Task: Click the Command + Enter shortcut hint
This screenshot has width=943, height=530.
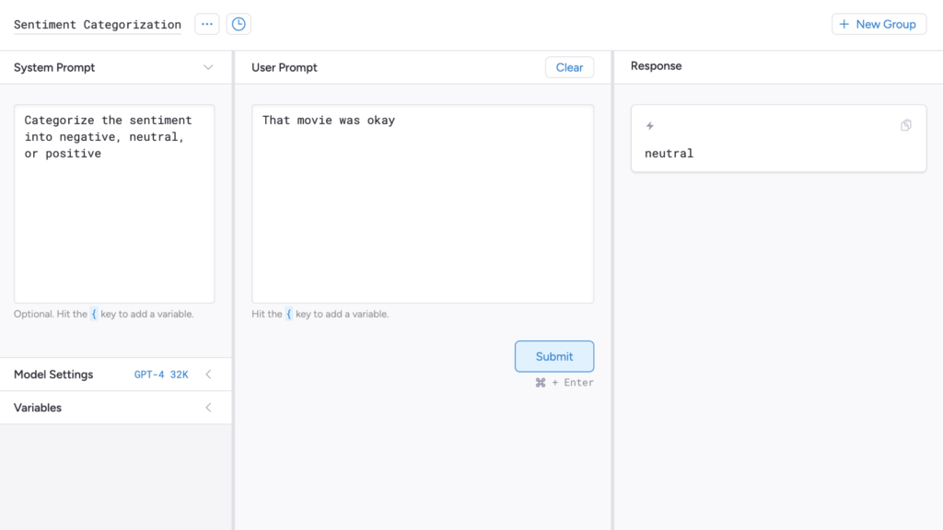Action: click(x=565, y=382)
